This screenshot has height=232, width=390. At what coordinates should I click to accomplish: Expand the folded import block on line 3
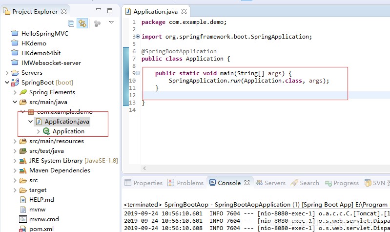(x=138, y=37)
